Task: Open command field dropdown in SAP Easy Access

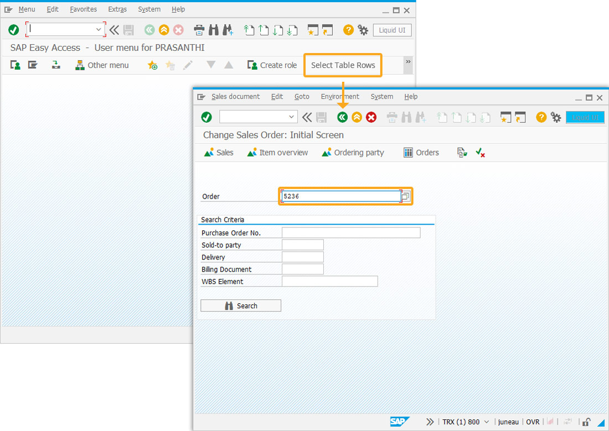Action: point(99,29)
